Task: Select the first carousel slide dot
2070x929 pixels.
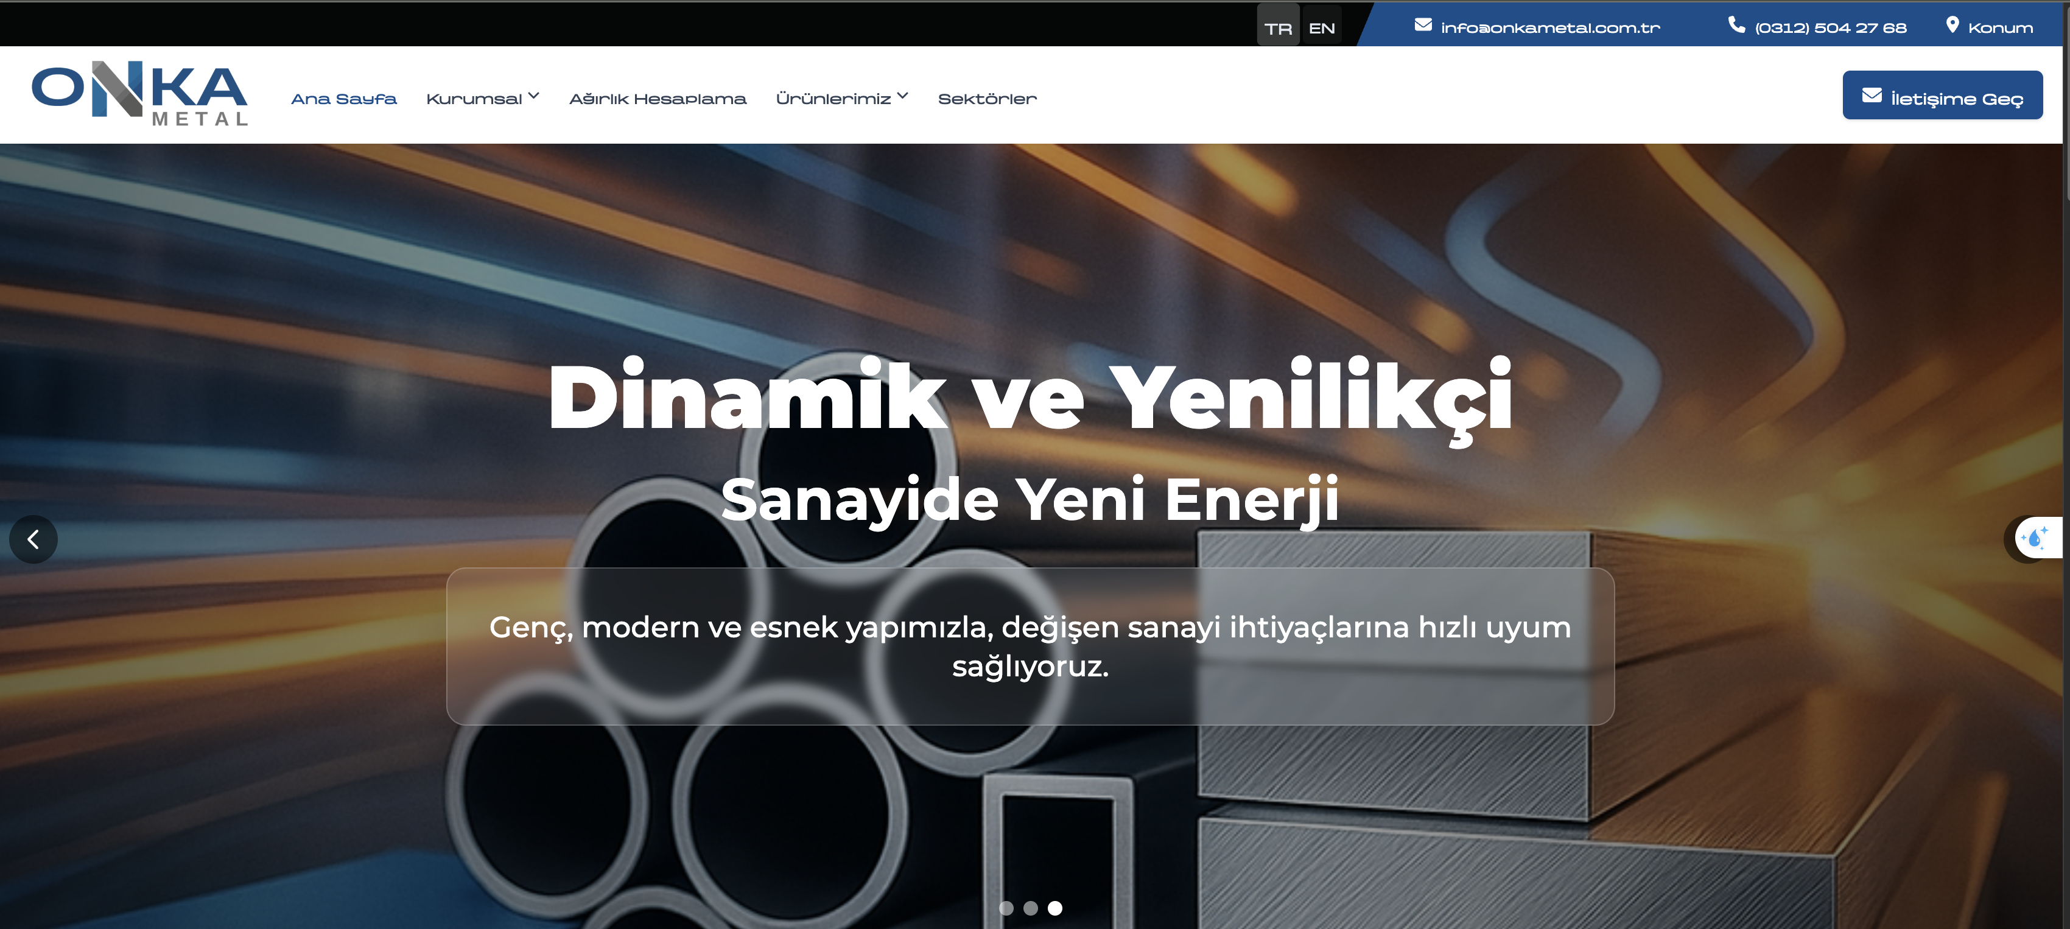Action: [1006, 908]
